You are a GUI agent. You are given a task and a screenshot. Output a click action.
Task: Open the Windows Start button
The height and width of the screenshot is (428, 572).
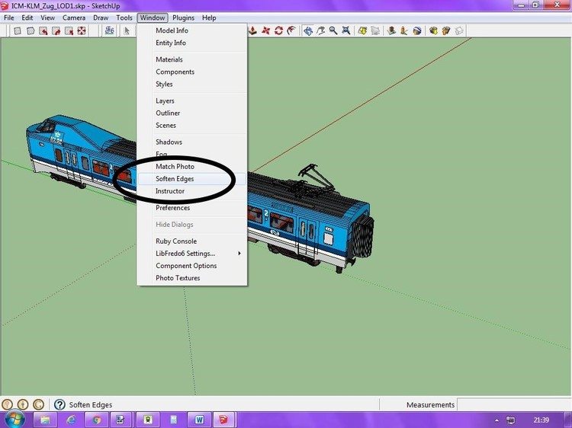[15, 420]
